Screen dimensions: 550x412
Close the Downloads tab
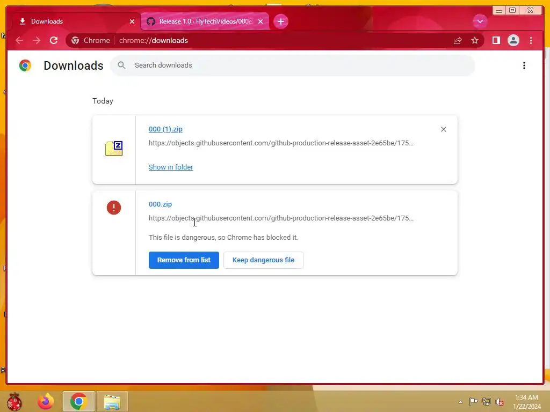[x=132, y=21]
